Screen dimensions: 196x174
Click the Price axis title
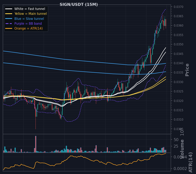point(187,70)
